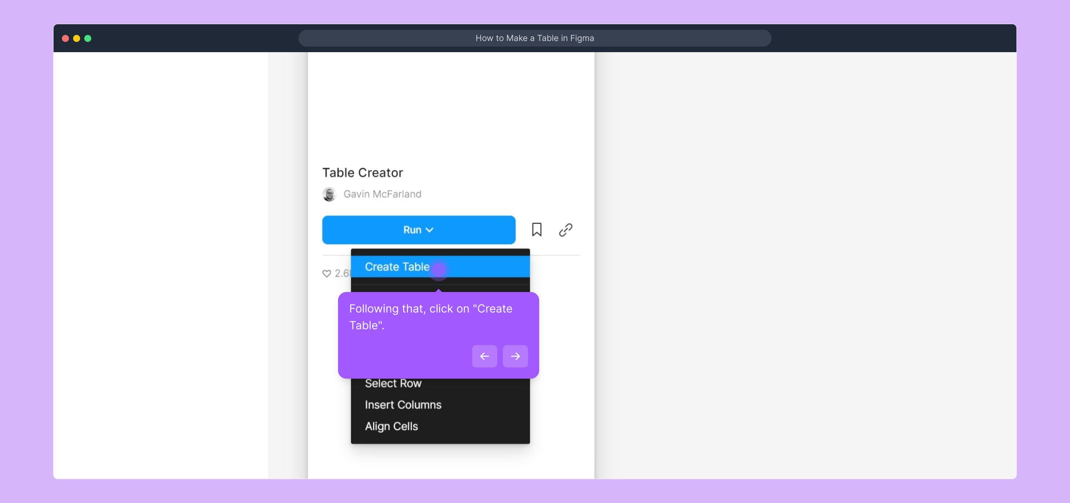Click the green maximize dot
The image size is (1070, 503).
88,38
